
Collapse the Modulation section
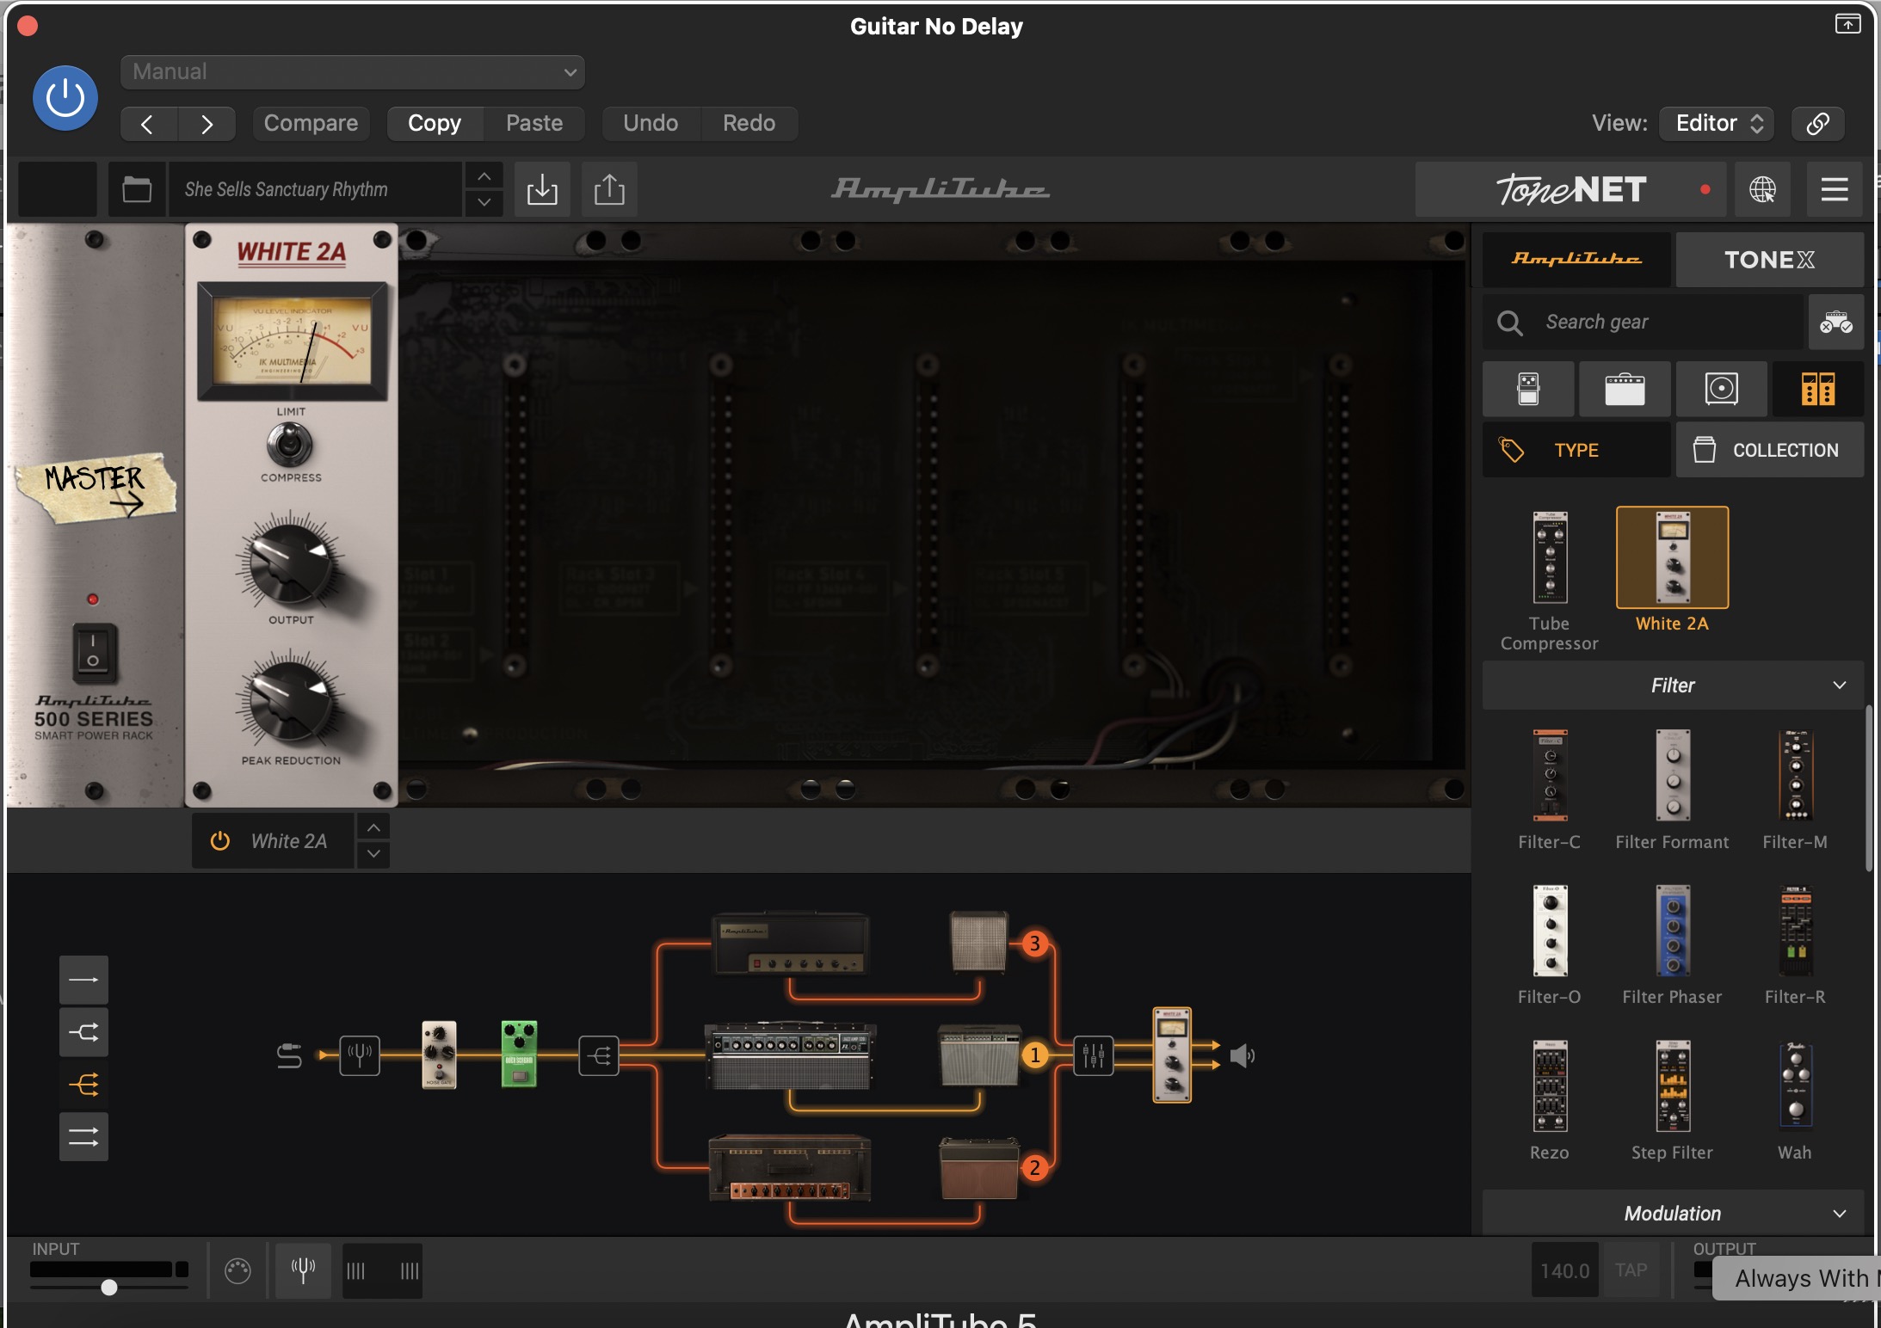[x=1673, y=1214]
